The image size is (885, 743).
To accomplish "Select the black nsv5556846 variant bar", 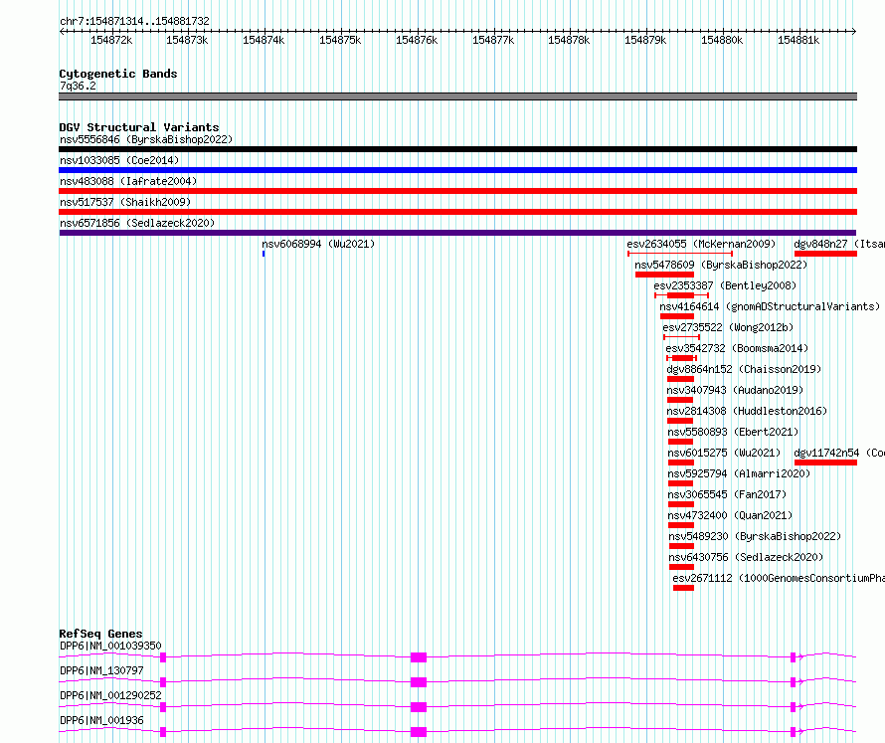I will click(x=457, y=149).
